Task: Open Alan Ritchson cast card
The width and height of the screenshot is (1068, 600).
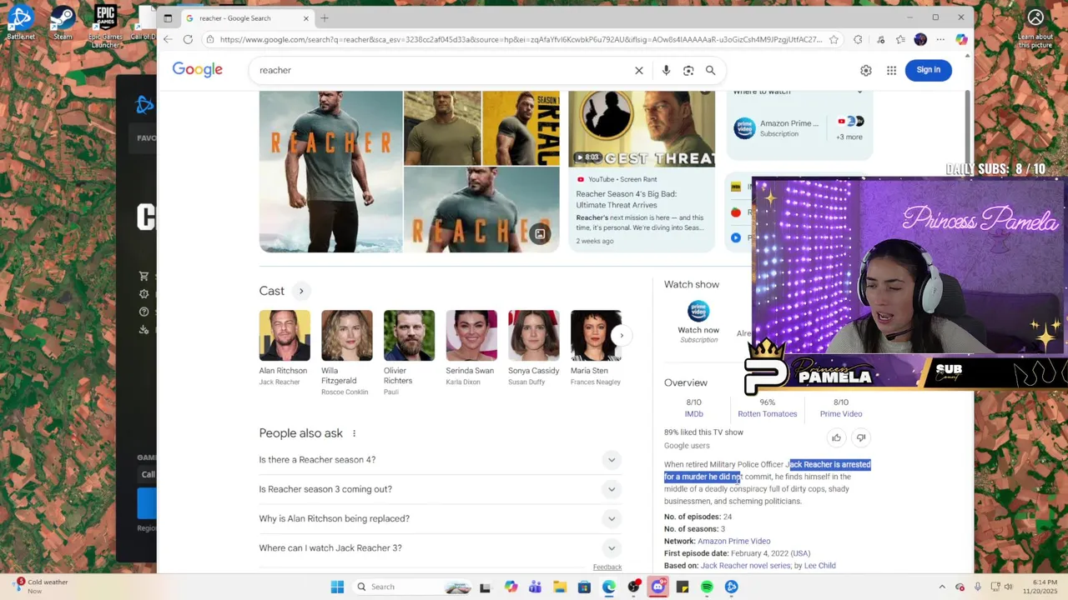Action: [x=284, y=348]
